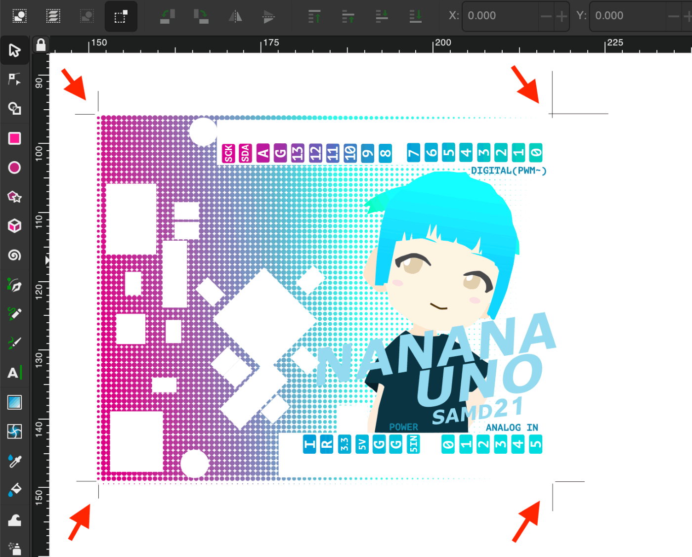Select the Dropper color picker tool
The height and width of the screenshot is (557, 692).
15,461
